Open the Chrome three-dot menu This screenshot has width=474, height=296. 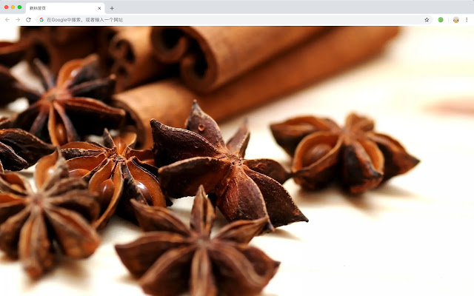pos(467,20)
